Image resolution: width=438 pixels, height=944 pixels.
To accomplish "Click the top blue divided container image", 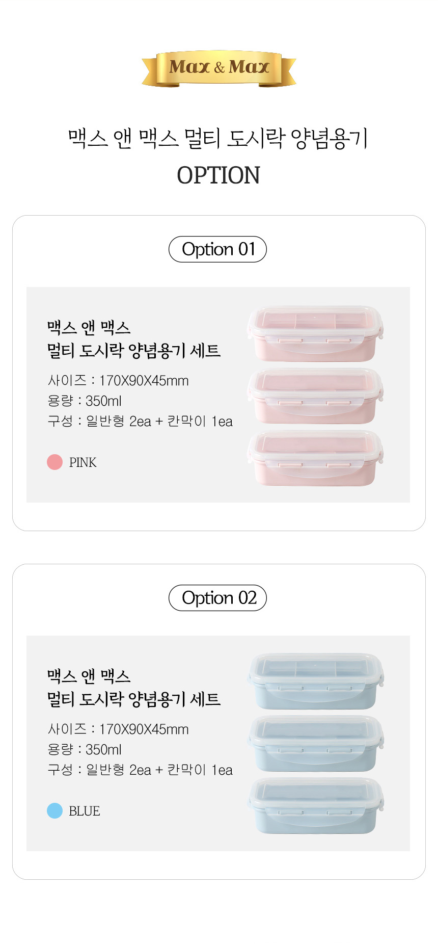I will [315, 681].
